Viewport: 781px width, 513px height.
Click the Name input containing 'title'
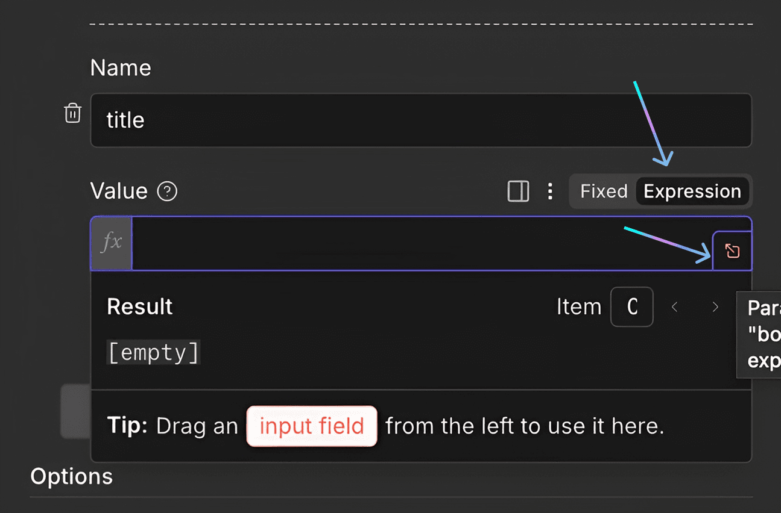pyautogui.click(x=420, y=120)
